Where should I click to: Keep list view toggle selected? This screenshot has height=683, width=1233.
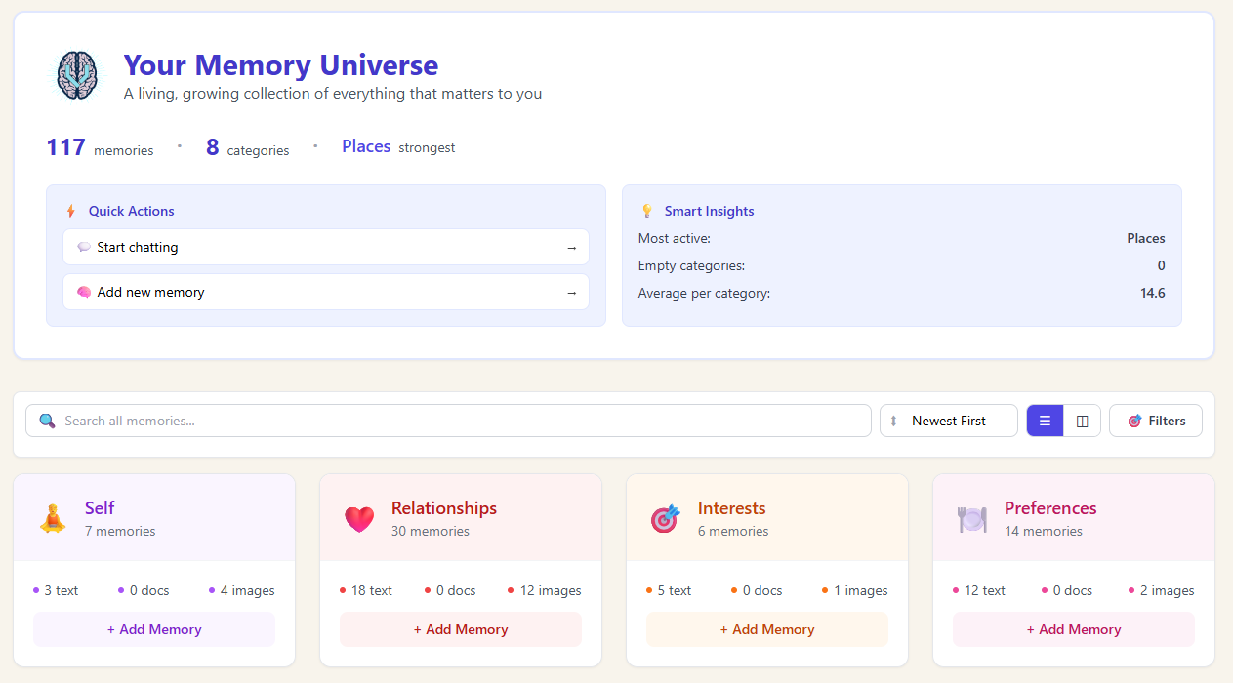click(x=1045, y=420)
